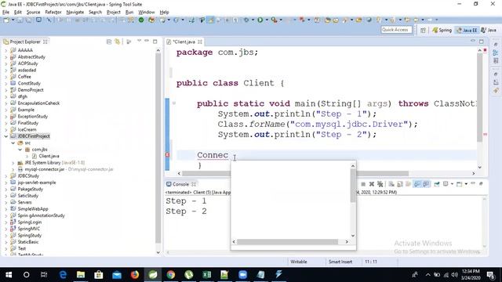The image size is (502, 282).
Task: Click autocomplete popup vertical scrollbar
Action: click(x=353, y=186)
